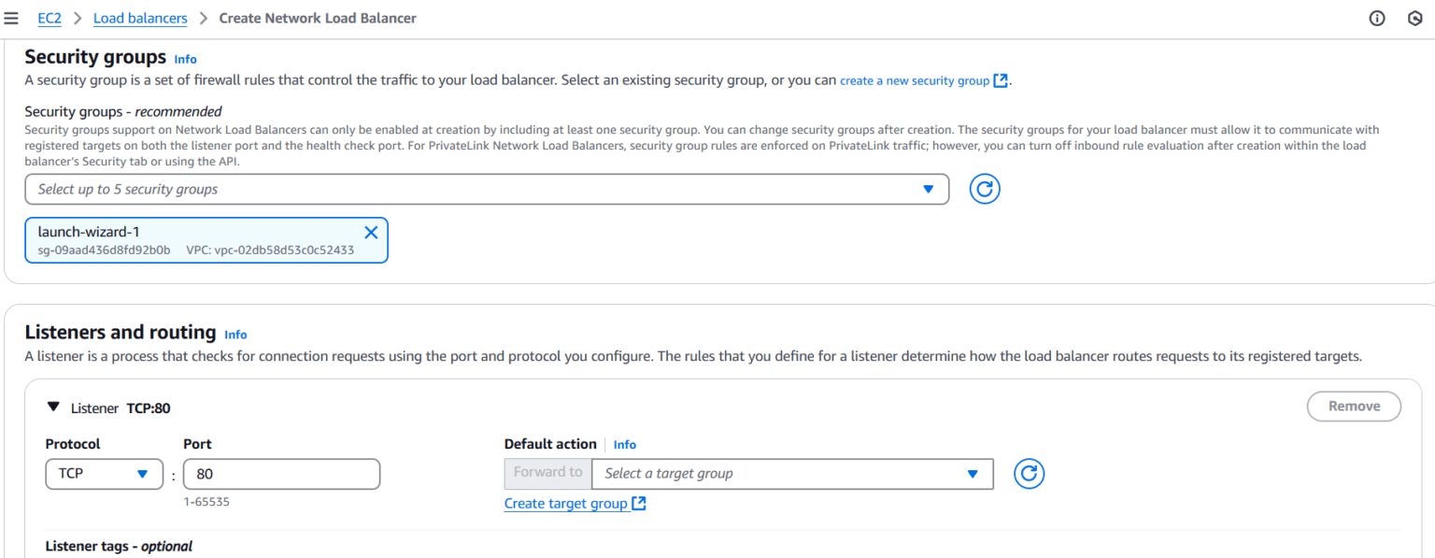Open create new security group external link icon
This screenshot has width=1435, height=558.
[1001, 80]
